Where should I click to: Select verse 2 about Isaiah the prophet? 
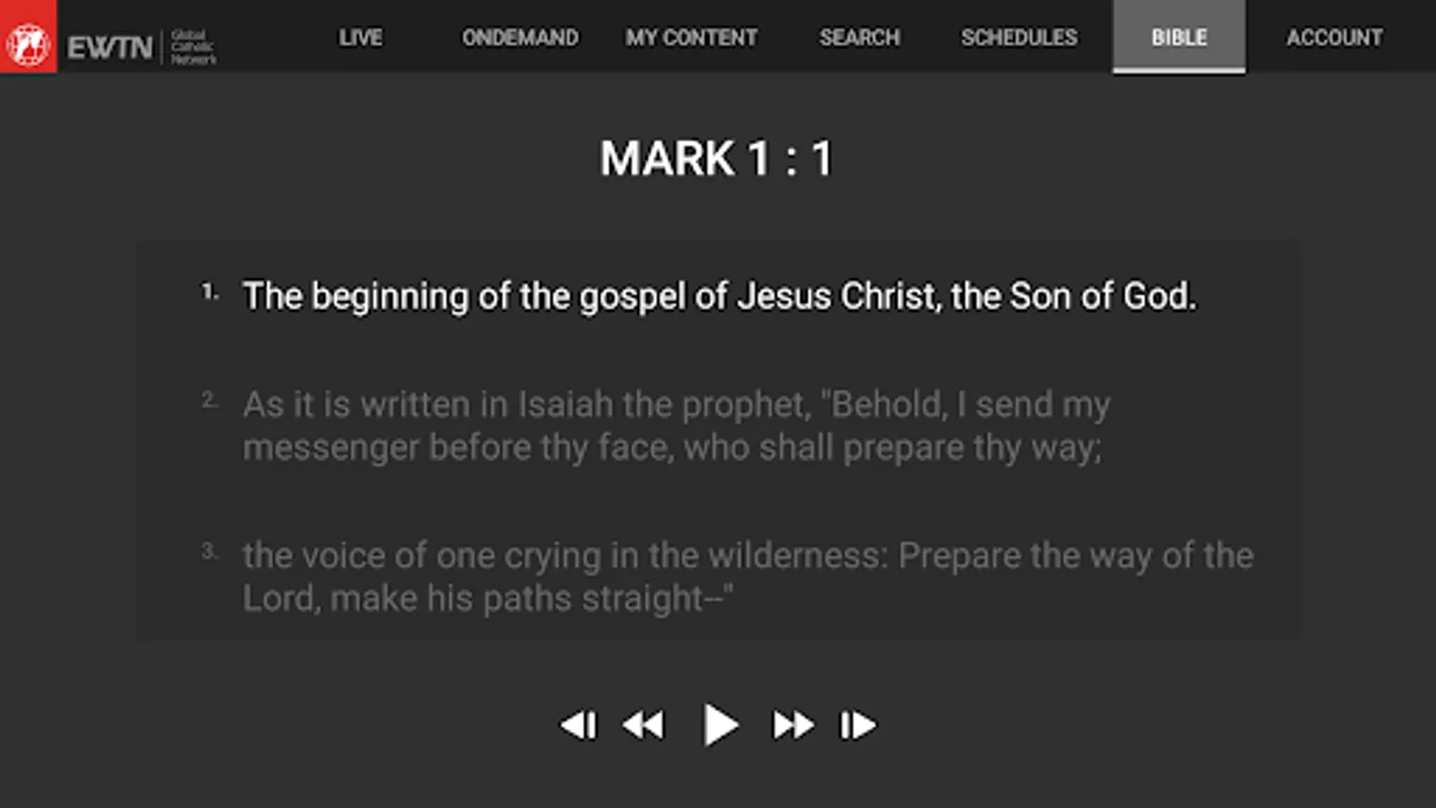coord(676,426)
